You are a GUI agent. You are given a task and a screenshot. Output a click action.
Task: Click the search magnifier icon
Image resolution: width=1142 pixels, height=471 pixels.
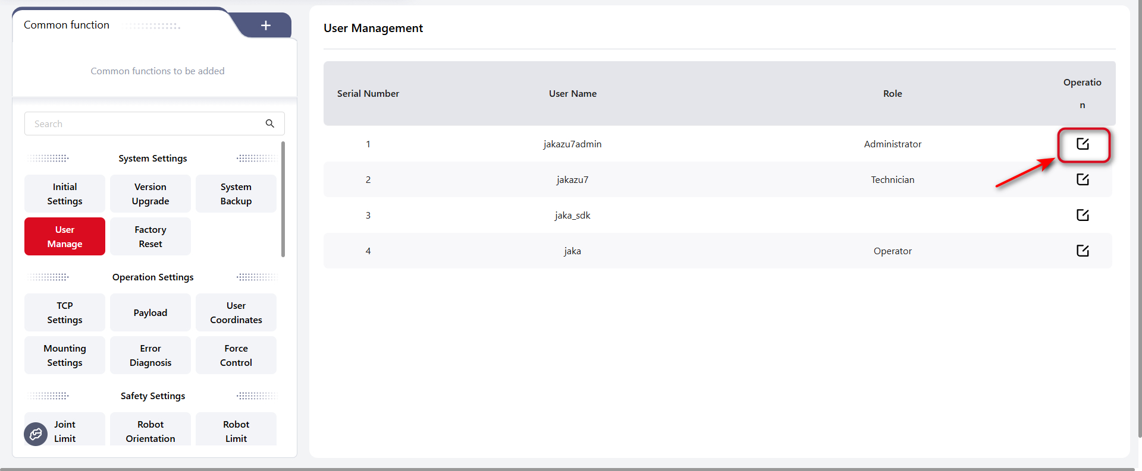(x=269, y=124)
